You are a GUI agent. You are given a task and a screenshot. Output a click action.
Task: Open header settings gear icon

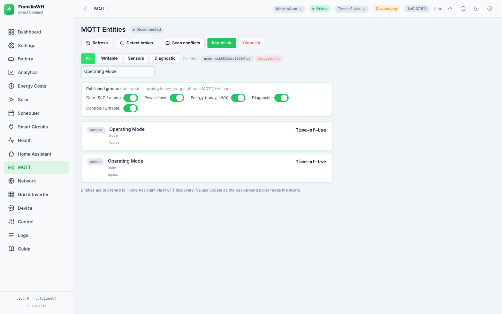(x=489, y=9)
